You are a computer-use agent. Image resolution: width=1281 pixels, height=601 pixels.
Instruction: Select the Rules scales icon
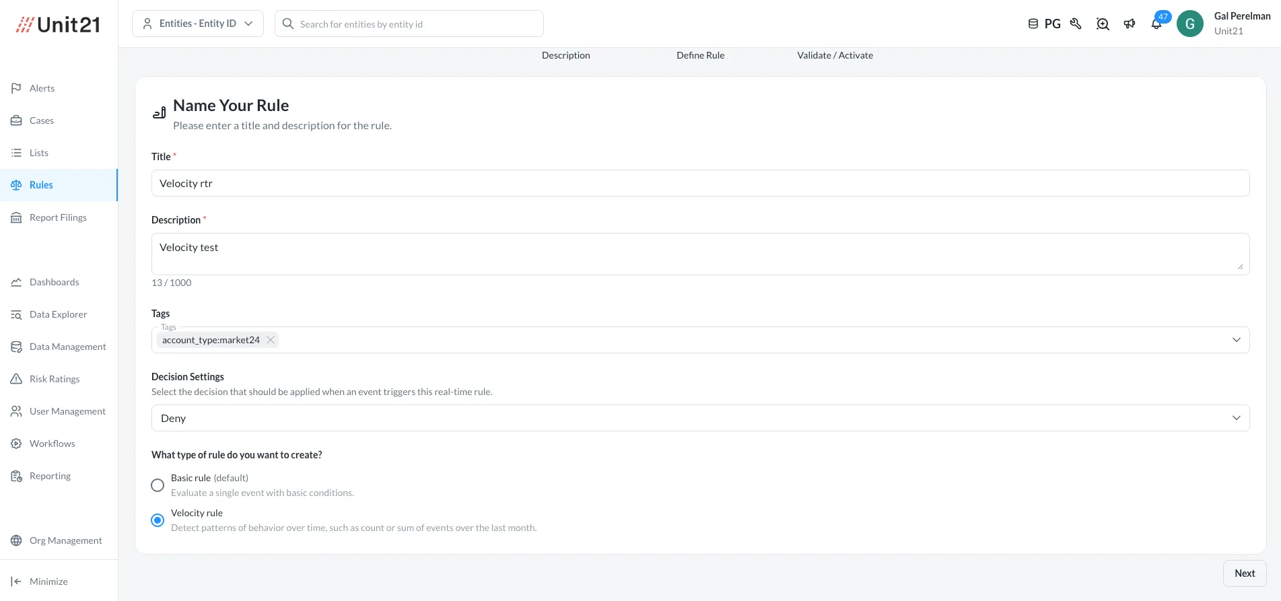pyautogui.click(x=16, y=185)
